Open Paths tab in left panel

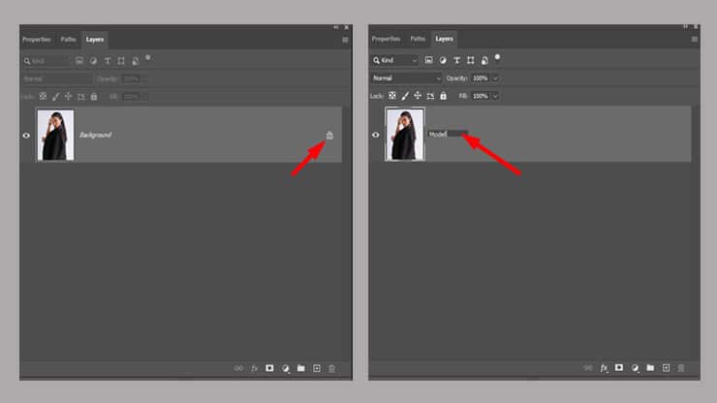coord(68,40)
